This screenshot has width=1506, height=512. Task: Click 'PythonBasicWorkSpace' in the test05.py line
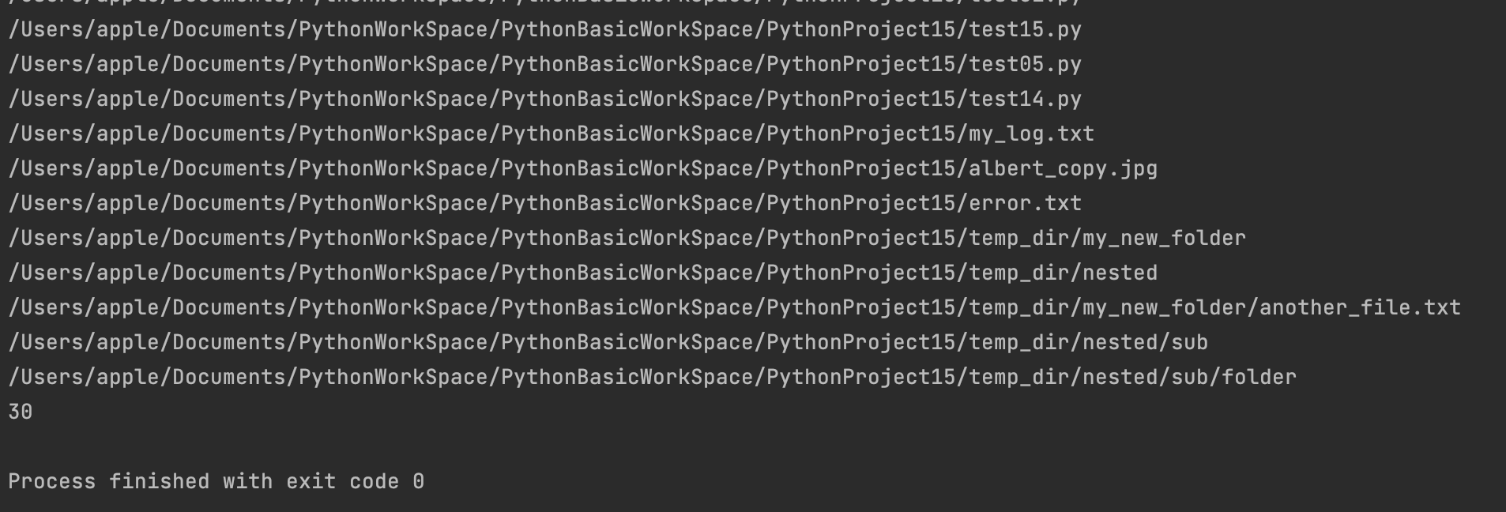pyautogui.click(x=627, y=64)
